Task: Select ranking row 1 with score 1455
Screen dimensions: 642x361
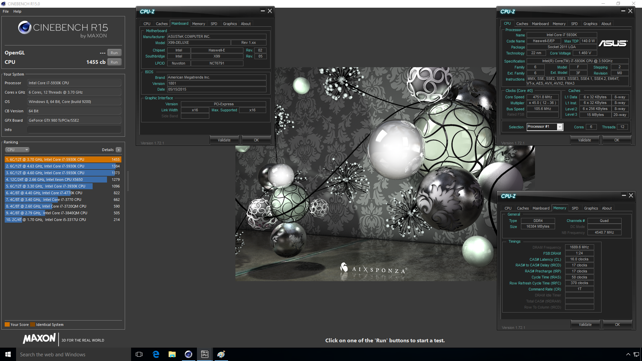Action: (63, 159)
